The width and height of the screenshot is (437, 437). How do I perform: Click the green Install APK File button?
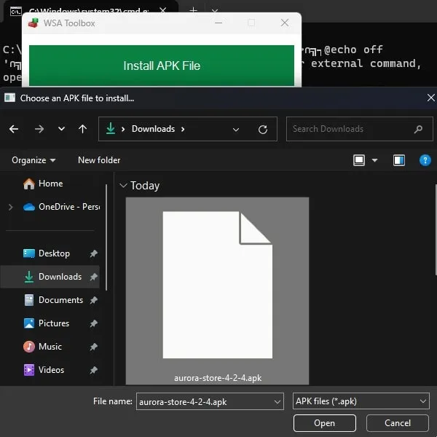click(162, 66)
